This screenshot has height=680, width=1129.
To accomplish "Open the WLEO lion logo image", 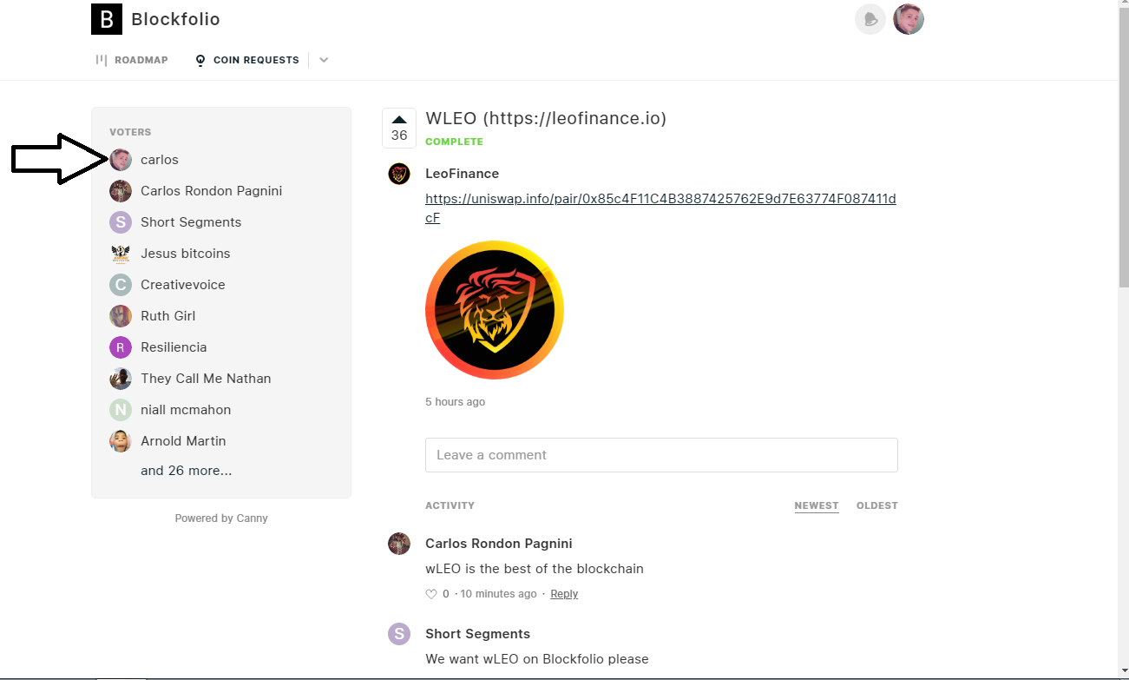I will (495, 310).
